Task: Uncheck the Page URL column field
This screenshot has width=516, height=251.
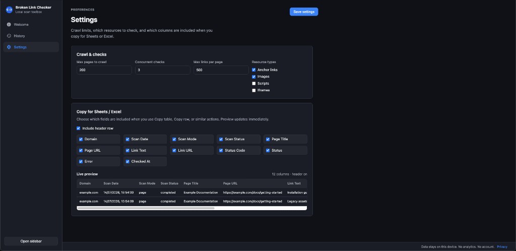Action: [x=81, y=150]
